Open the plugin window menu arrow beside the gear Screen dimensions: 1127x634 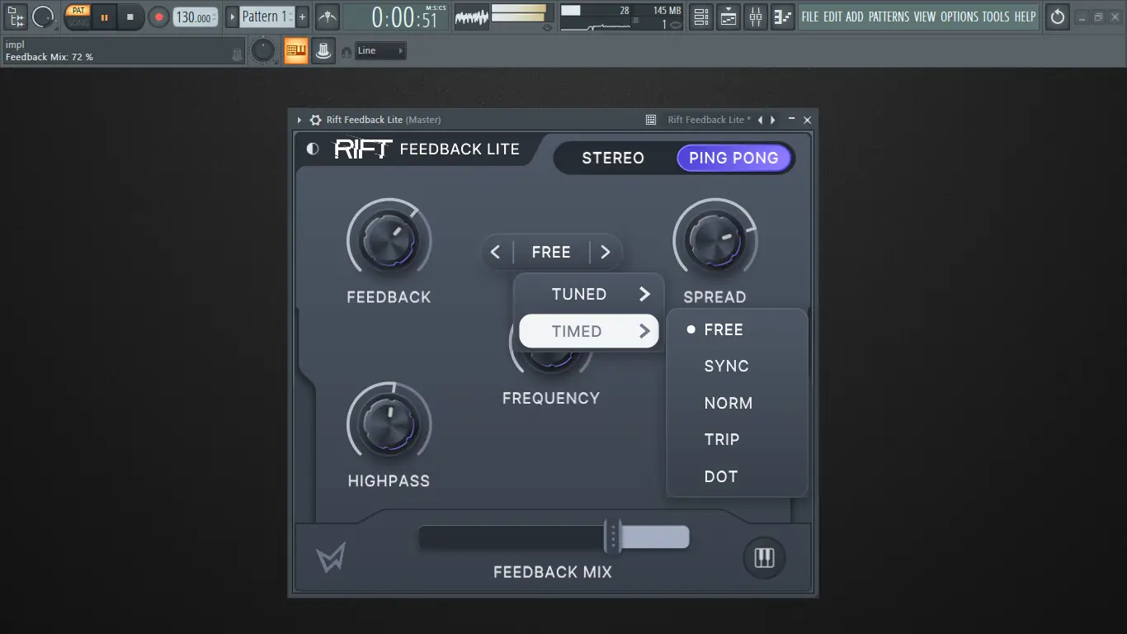tap(299, 120)
